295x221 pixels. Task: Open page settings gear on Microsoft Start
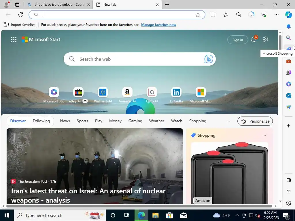coord(265,39)
